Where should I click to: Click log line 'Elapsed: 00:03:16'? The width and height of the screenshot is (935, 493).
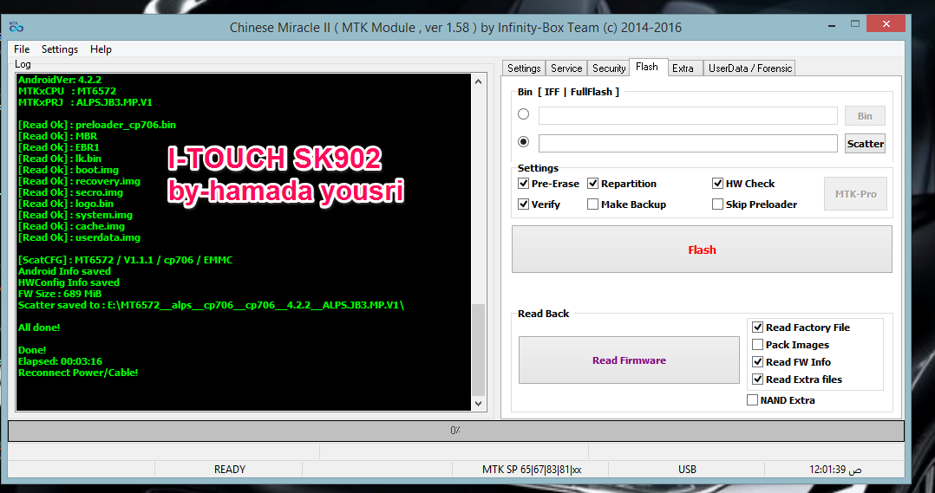60,361
